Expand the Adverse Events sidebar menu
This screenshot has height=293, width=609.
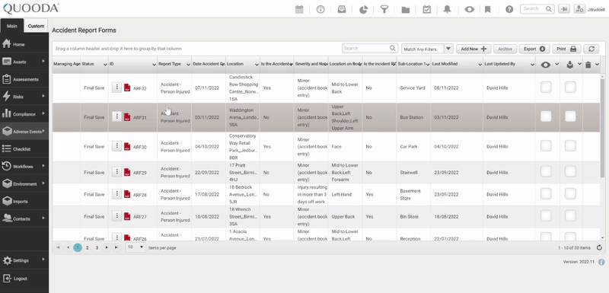[24, 132]
